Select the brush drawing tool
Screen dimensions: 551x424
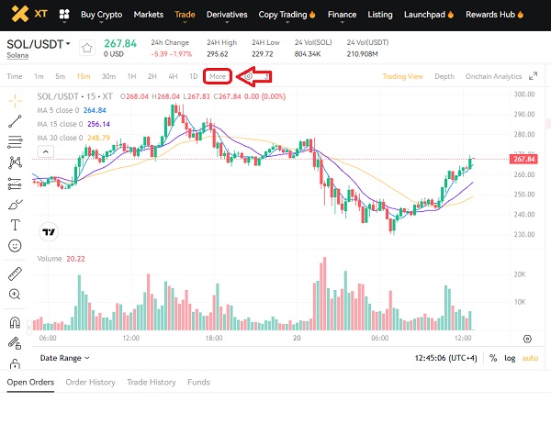point(15,204)
